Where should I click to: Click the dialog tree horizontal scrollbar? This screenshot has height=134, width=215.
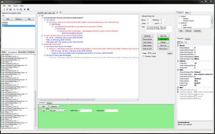tap(89, 99)
